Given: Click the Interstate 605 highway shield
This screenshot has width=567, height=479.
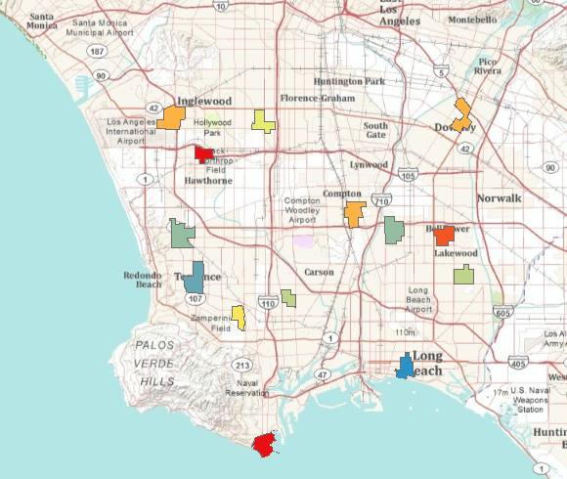Looking at the screenshot, I should (503, 312).
